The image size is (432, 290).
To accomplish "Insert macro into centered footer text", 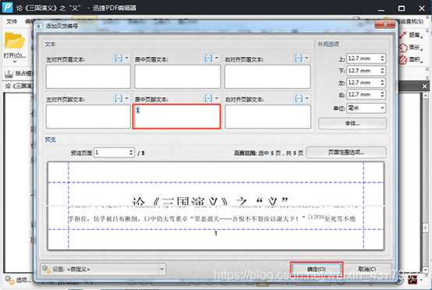I will pyautogui.click(x=208, y=98).
